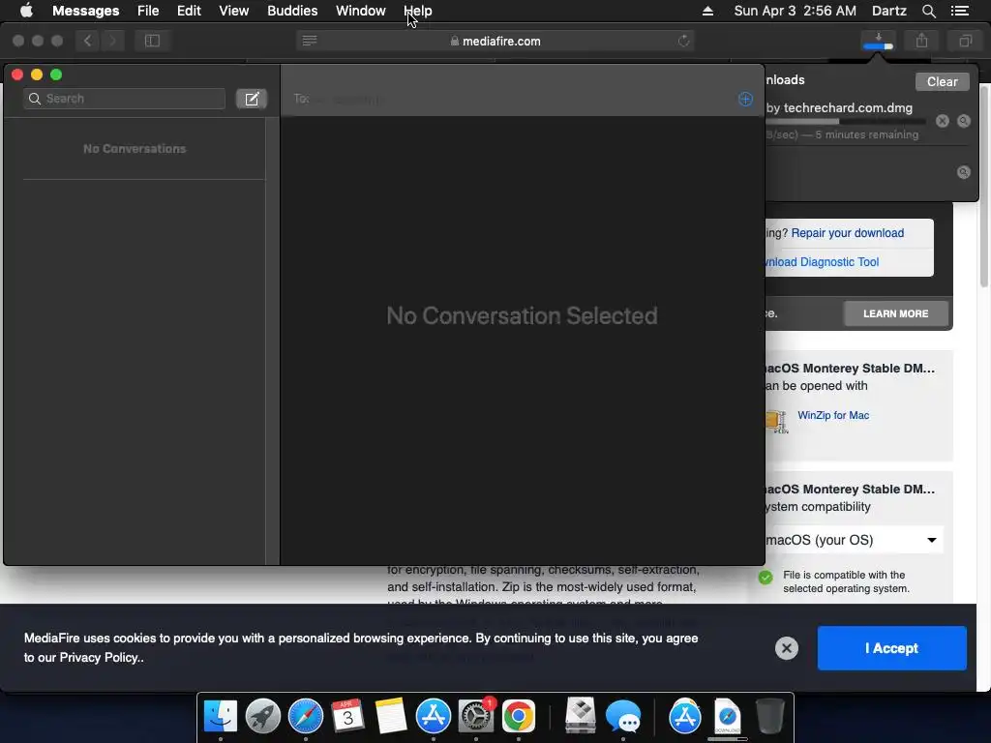
Task: Open App Store left of System Preferences
Action: click(433, 716)
